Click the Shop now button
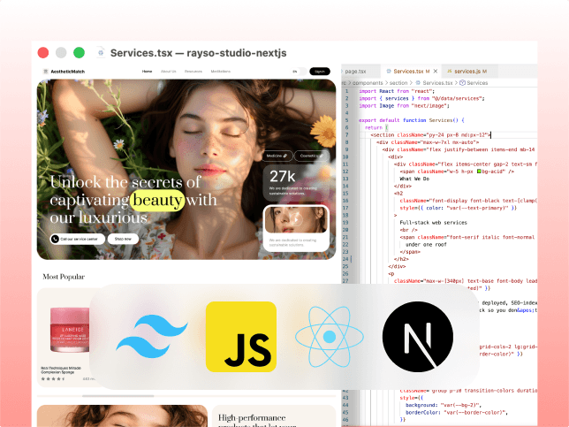The image size is (569, 427). pos(123,239)
